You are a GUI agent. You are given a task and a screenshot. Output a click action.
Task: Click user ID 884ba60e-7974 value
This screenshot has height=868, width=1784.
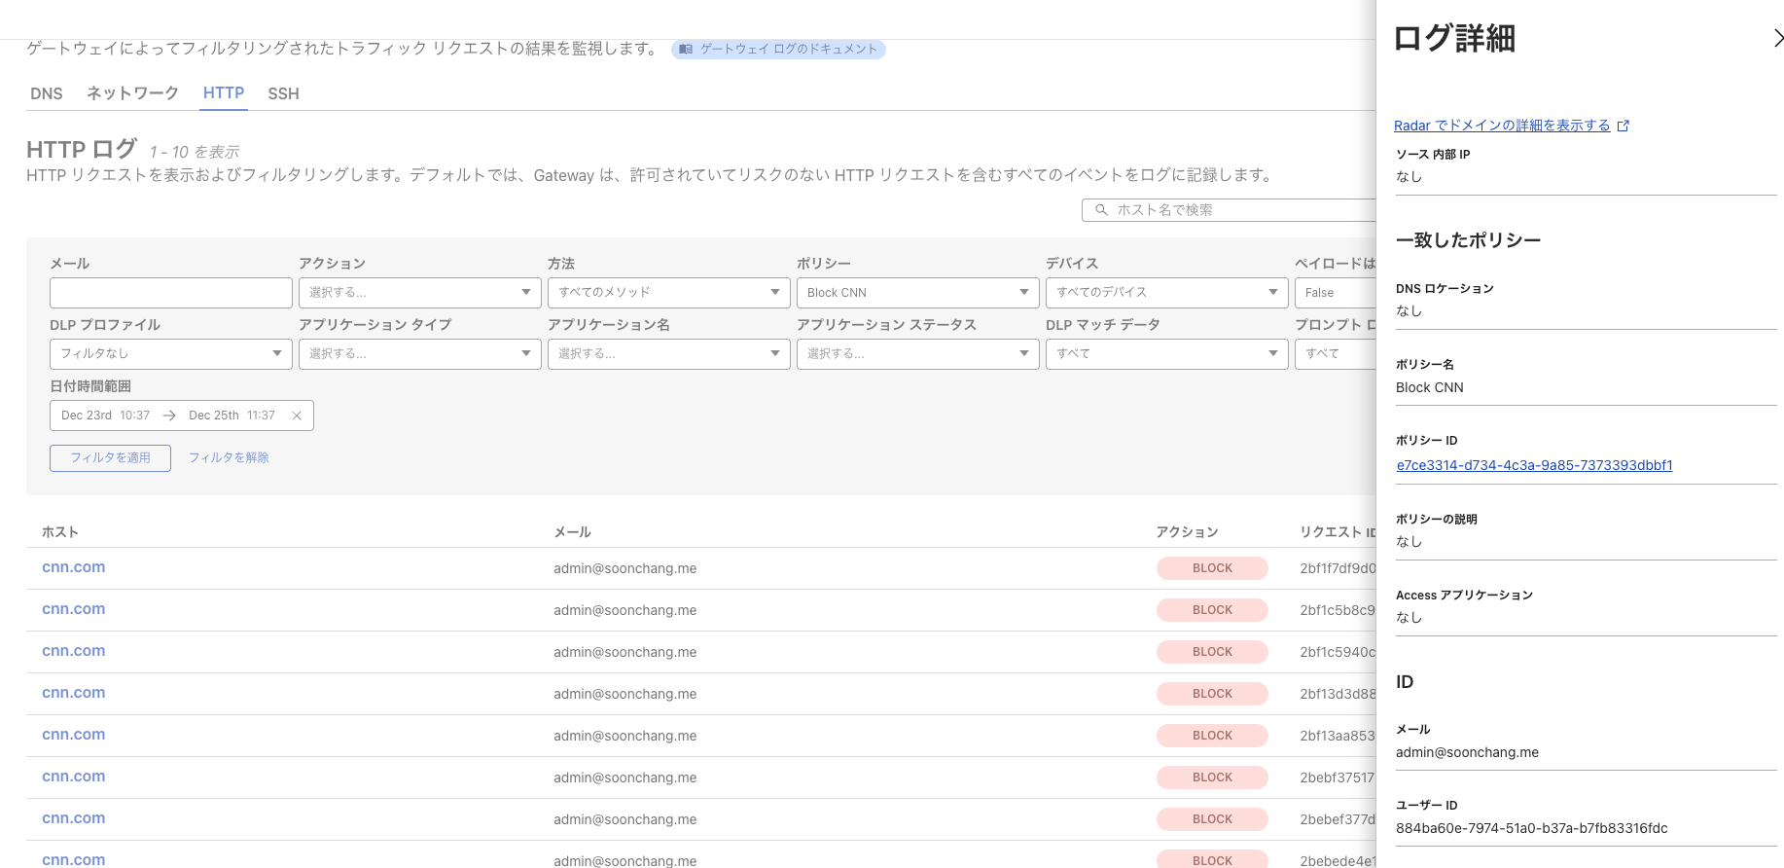point(1531,828)
